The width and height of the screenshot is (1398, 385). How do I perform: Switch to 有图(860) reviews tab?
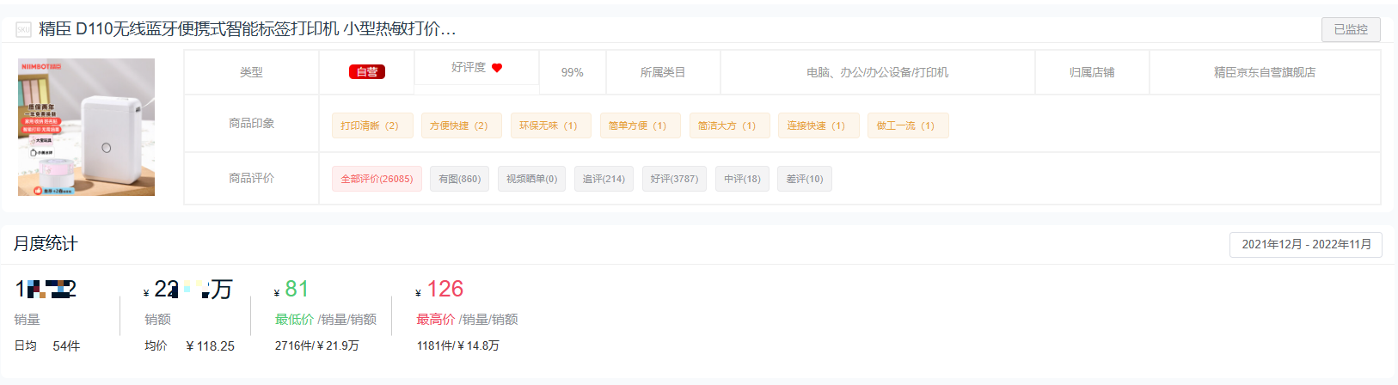(x=460, y=179)
